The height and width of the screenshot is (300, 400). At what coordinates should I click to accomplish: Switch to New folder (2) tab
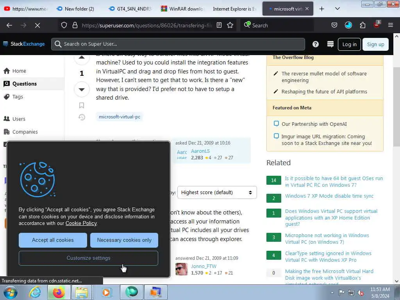point(76,9)
